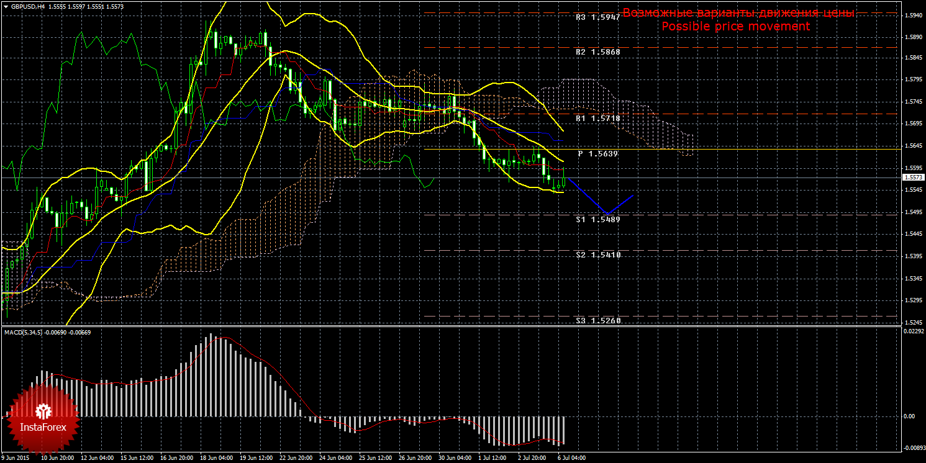This screenshot has width=926, height=463.
Task: Select the 6 Jul 04:00 time marker
Action: [571, 458]
